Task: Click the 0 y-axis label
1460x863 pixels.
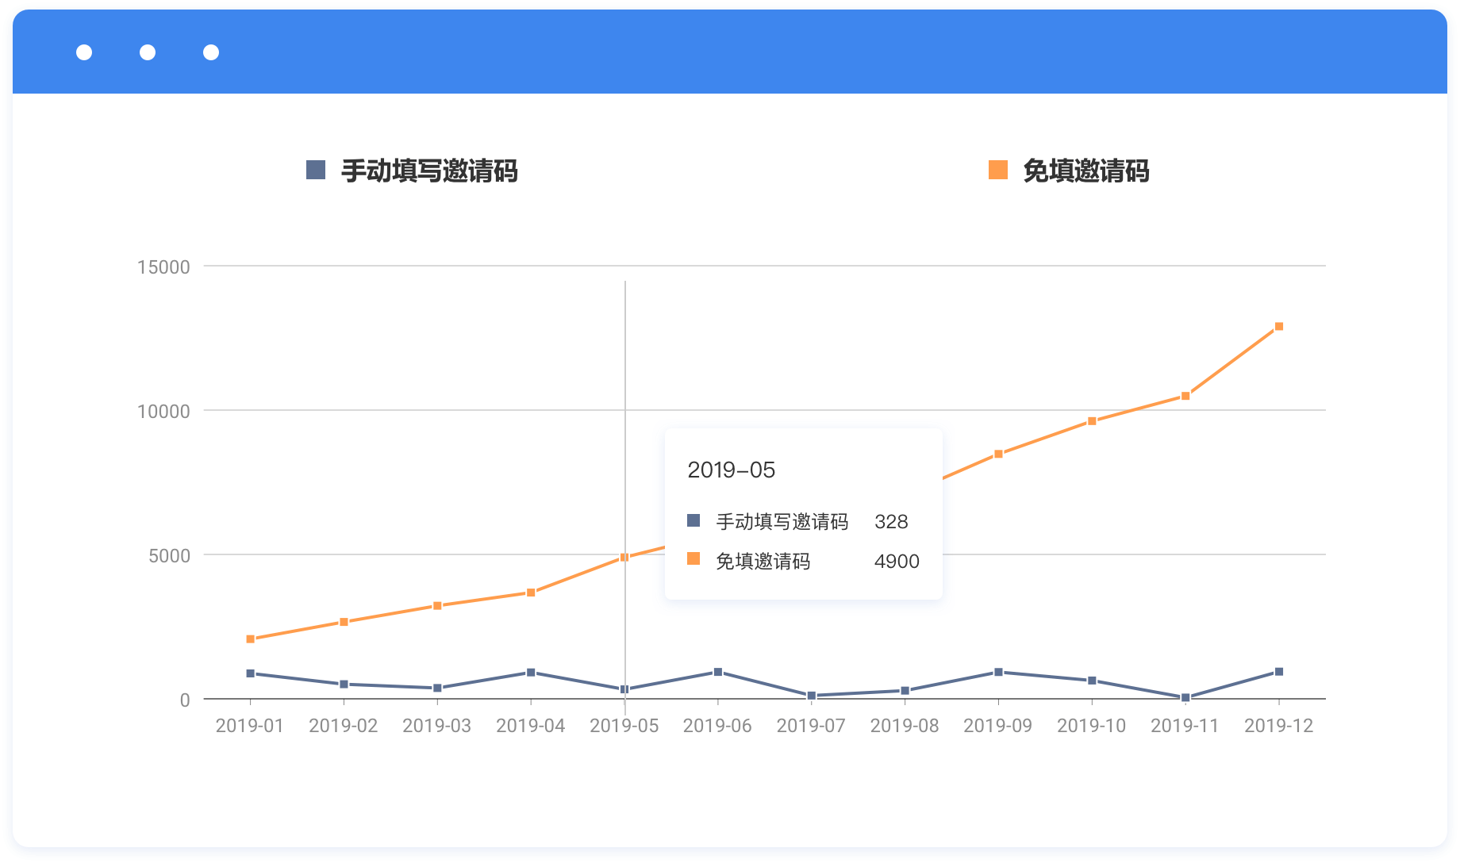Action: point(185,700)
